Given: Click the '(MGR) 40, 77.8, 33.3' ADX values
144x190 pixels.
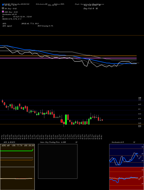Looking at the screenshot, I should pos(30,24).
